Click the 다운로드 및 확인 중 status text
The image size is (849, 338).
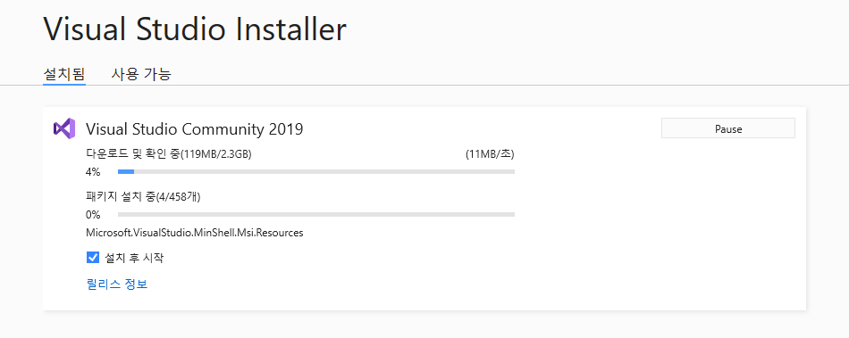click(x=132, y=154)
